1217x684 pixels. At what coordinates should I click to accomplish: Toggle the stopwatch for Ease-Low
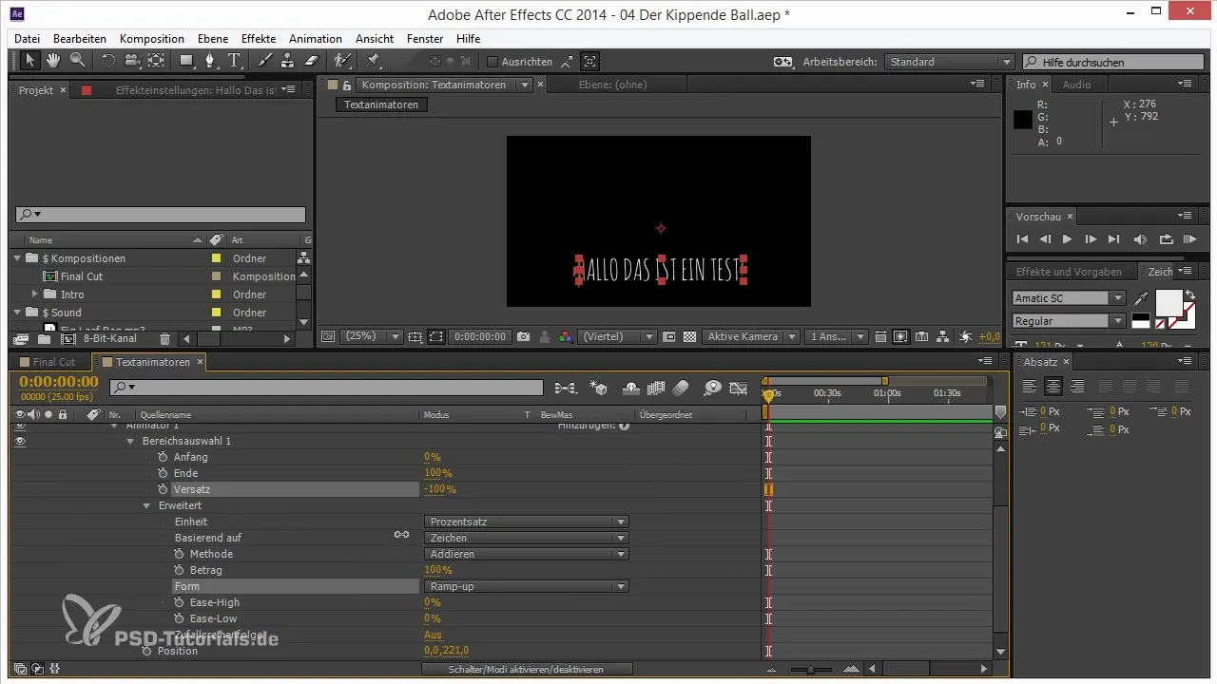point(180,618)
